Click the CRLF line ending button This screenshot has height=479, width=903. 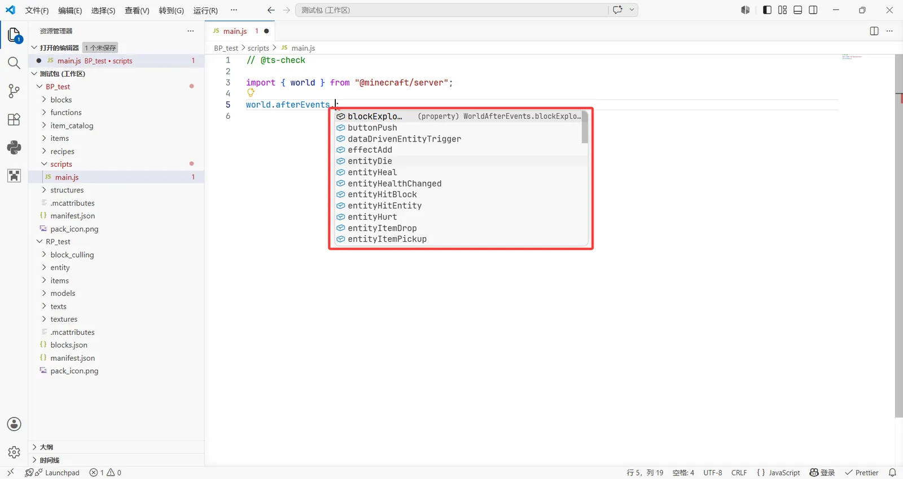click(x=739, y=473)
